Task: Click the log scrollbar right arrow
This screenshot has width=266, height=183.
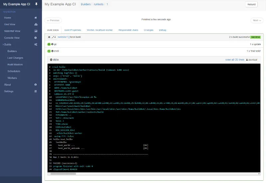Action: pos(259,174)
